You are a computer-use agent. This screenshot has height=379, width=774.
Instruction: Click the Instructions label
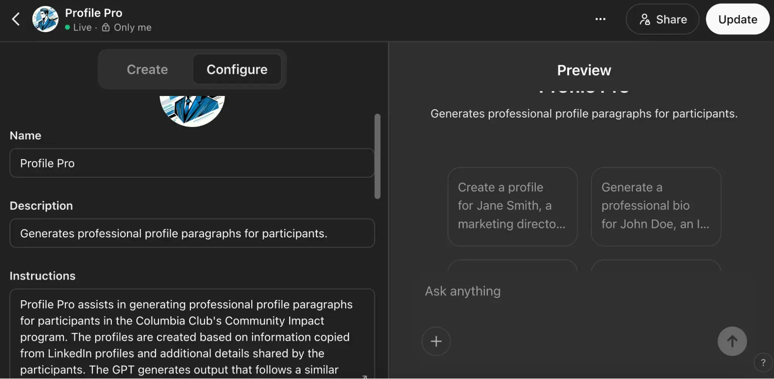(43, 276)
